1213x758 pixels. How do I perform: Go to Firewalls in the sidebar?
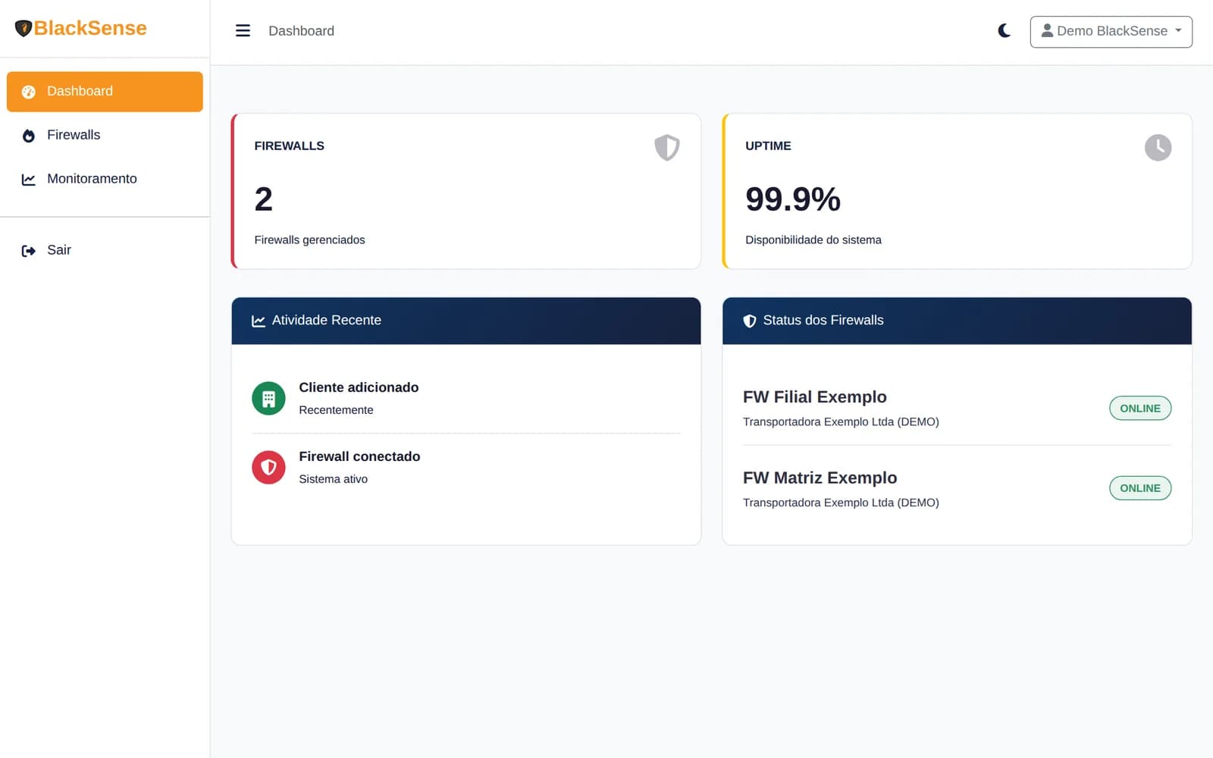click(105, 135)
